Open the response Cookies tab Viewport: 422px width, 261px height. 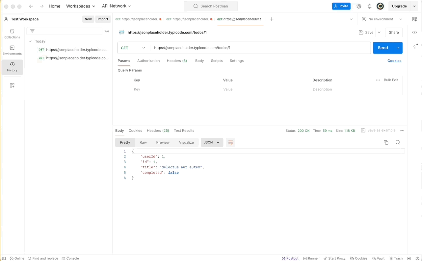135,130
